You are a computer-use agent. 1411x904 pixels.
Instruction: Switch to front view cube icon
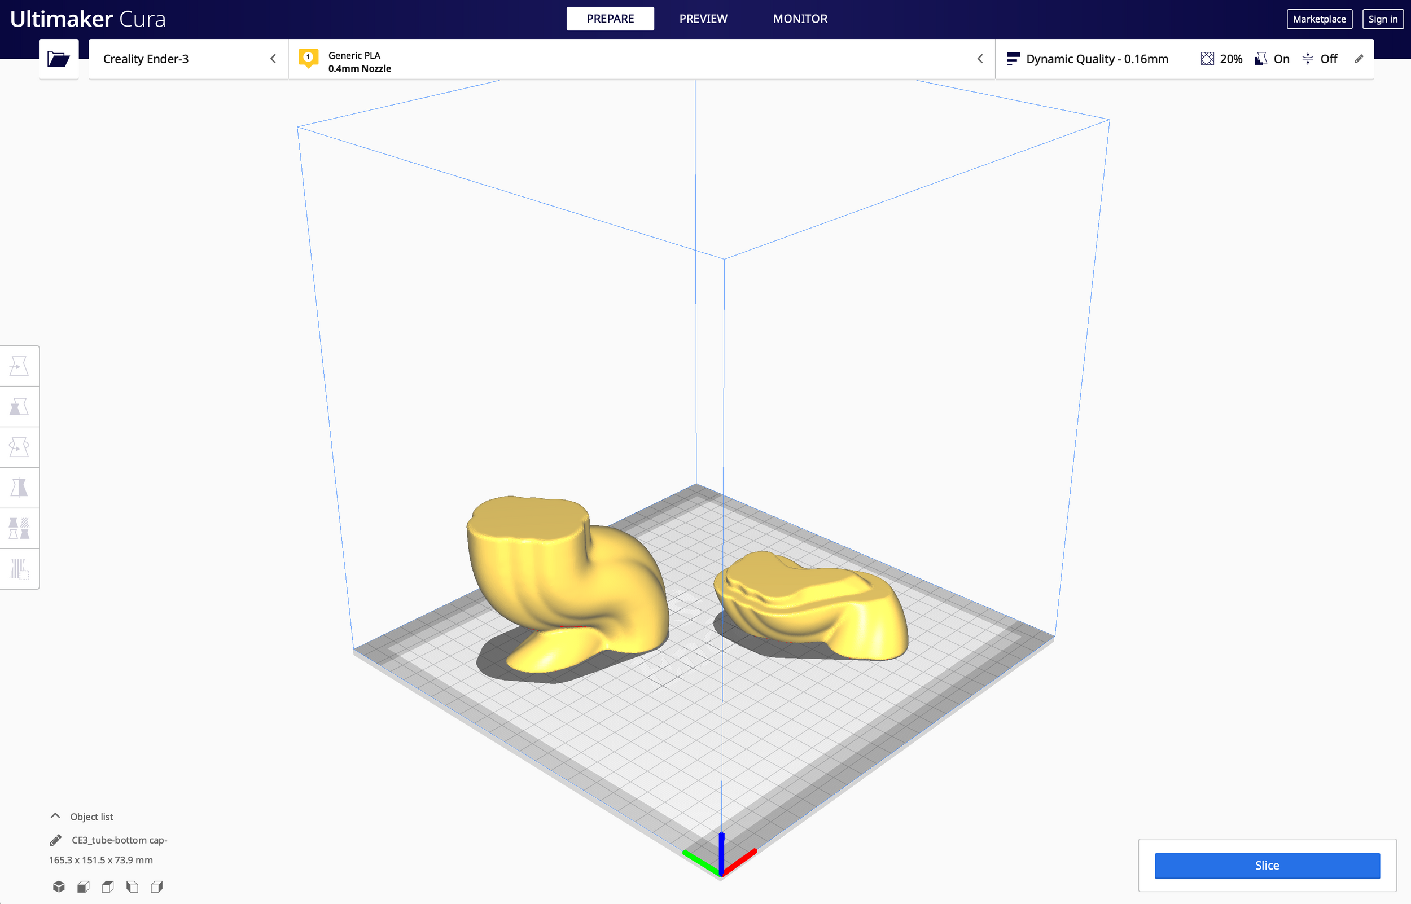pos(84,887)
